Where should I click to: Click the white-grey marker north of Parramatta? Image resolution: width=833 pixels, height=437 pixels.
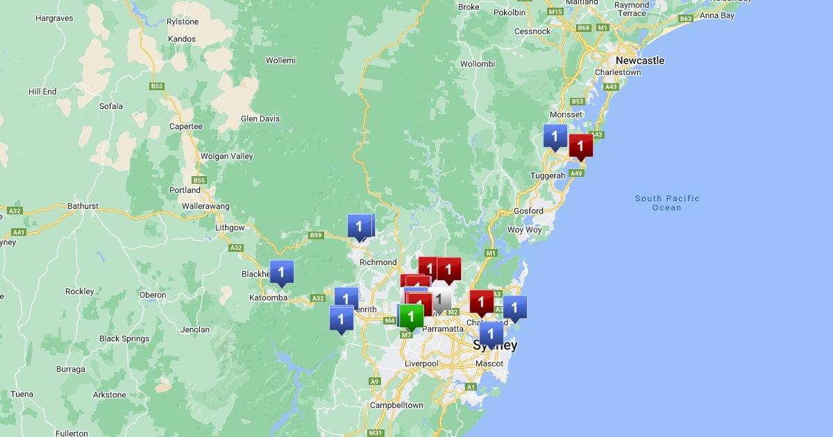click(x=441, y=299)
